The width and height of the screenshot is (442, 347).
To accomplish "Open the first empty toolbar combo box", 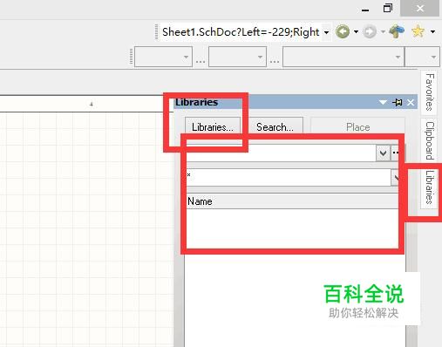I will click(163, 57).
